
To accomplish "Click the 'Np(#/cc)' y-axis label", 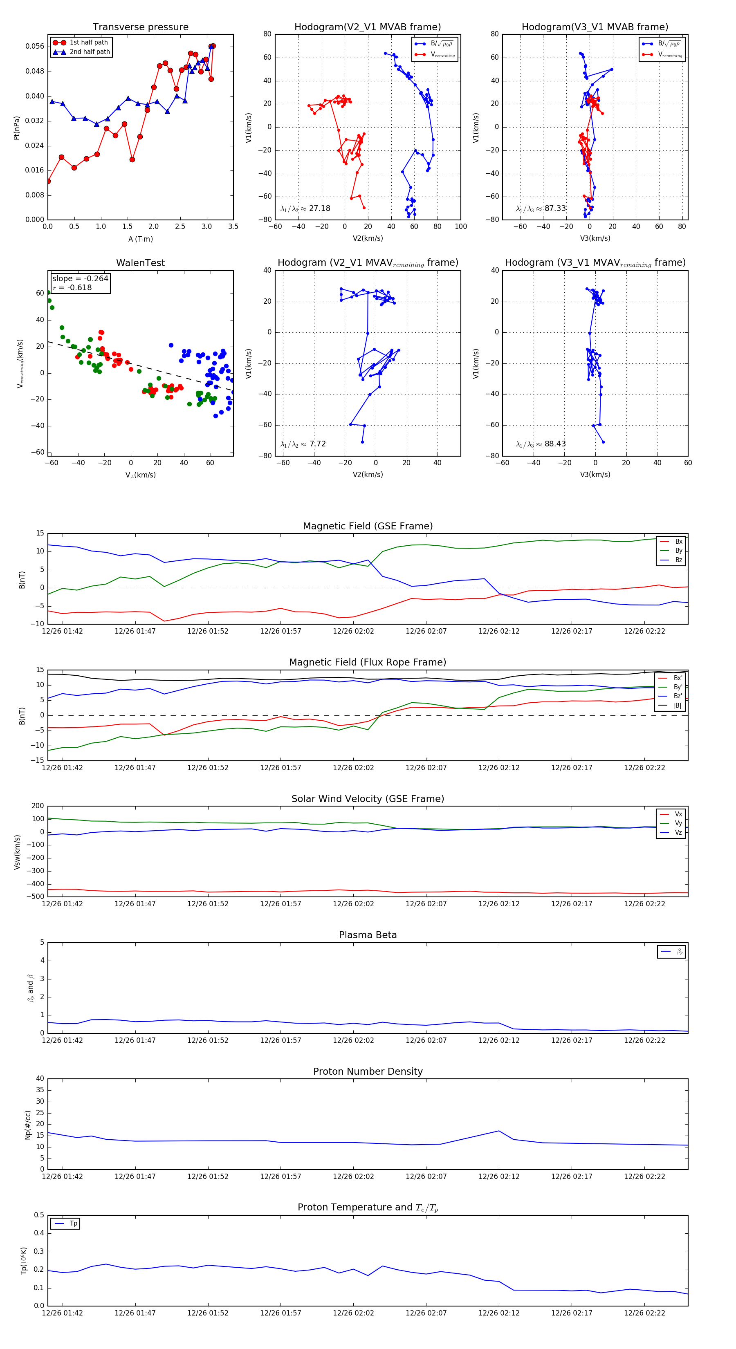I will click(28, 1125).
